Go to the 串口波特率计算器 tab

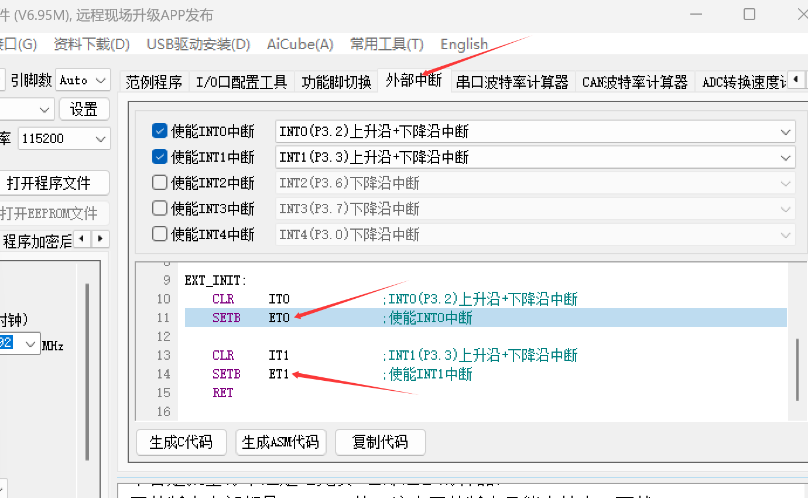click(x=512, y=82)
